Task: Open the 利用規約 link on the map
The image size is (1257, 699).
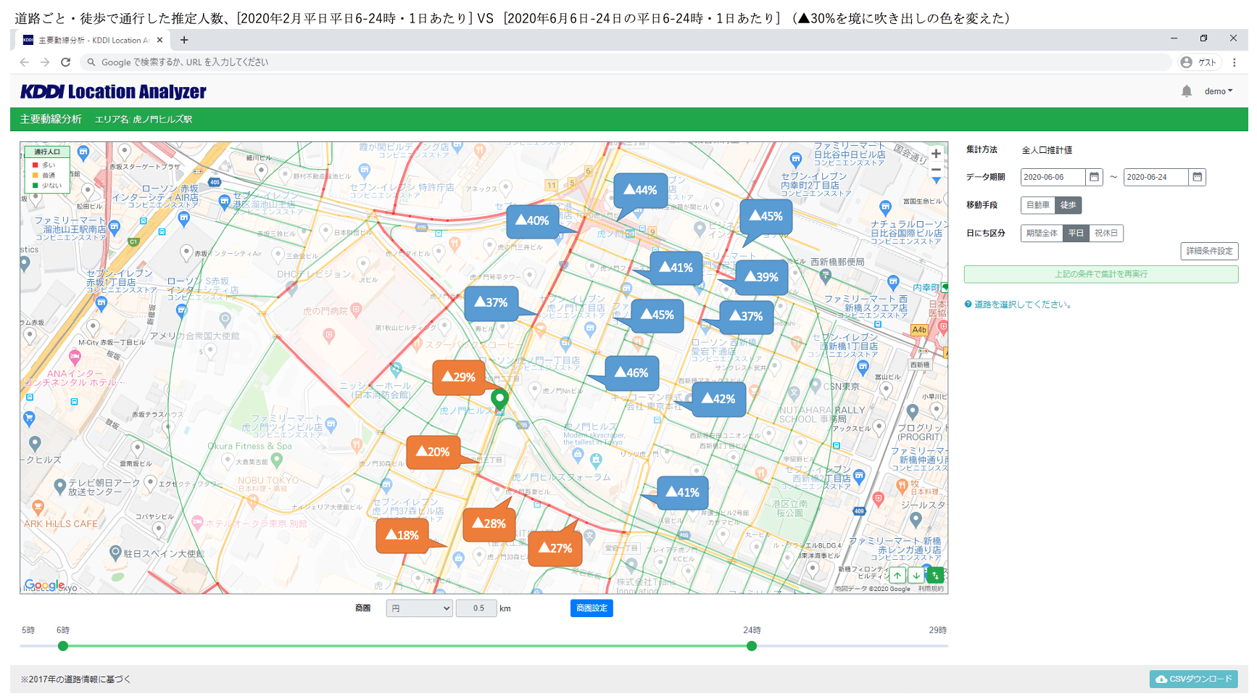Action: click(x=931, y=589)
